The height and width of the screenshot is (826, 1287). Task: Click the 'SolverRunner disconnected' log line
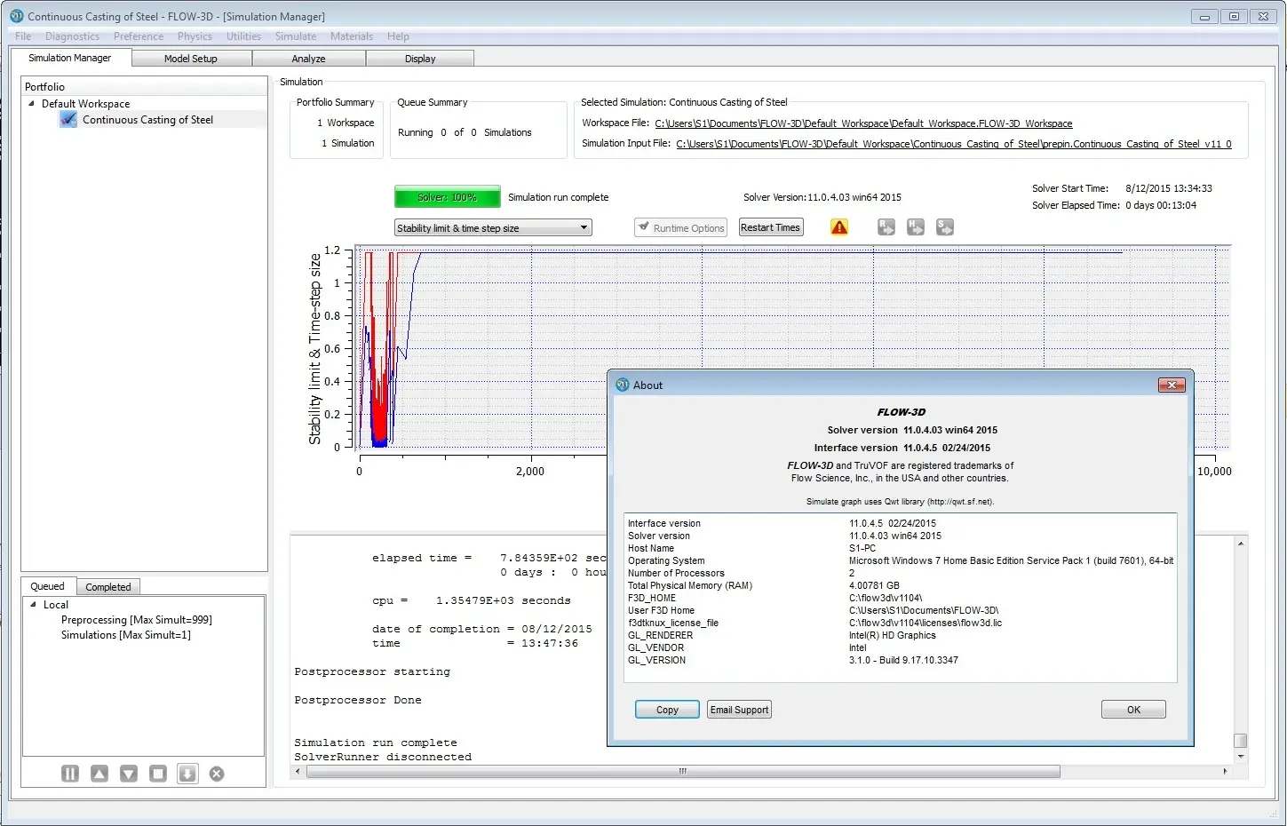pos(383,757)
